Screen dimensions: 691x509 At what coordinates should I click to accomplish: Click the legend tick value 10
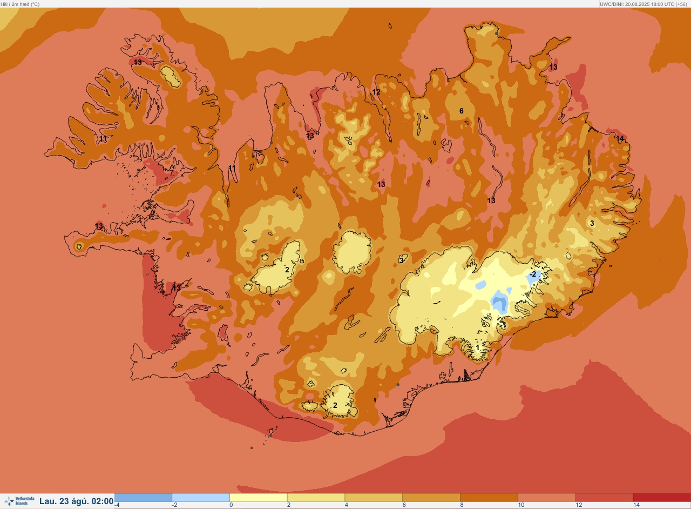(x=520, y=505)
